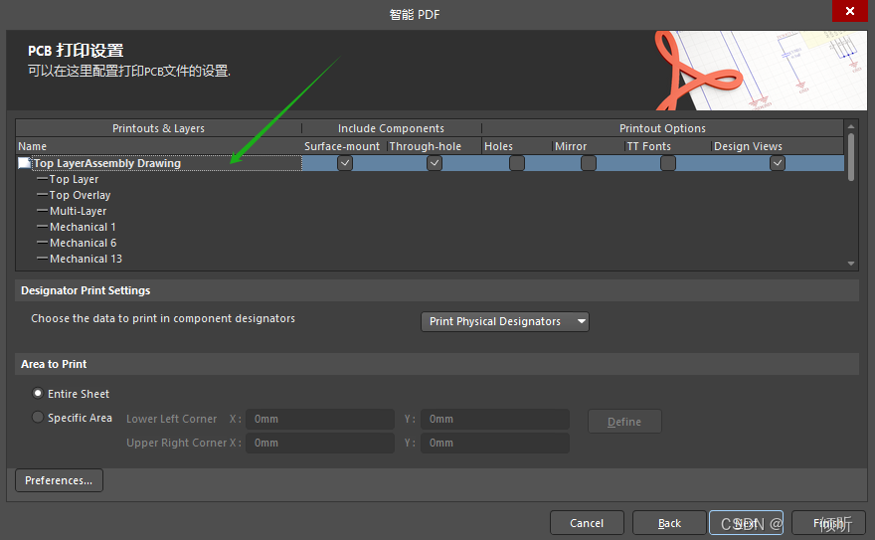Click the Upper Right Corner Y field
The width and height of the screenshot is (875, 540).
click(495, 443)
